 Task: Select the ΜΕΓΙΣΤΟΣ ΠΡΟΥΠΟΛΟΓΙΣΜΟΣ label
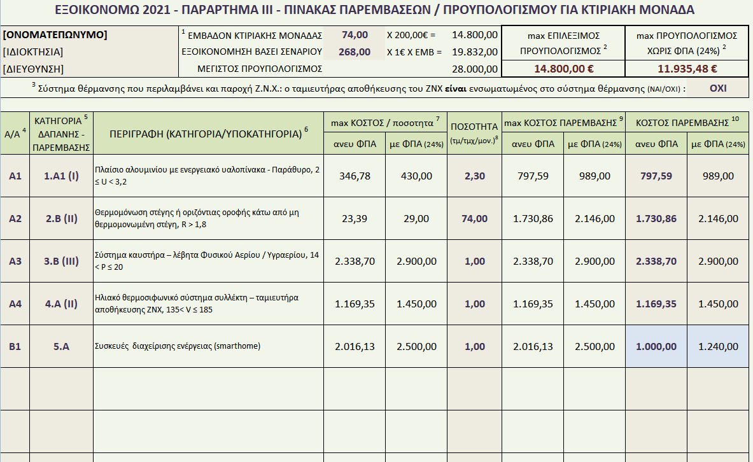pos(259,69)
